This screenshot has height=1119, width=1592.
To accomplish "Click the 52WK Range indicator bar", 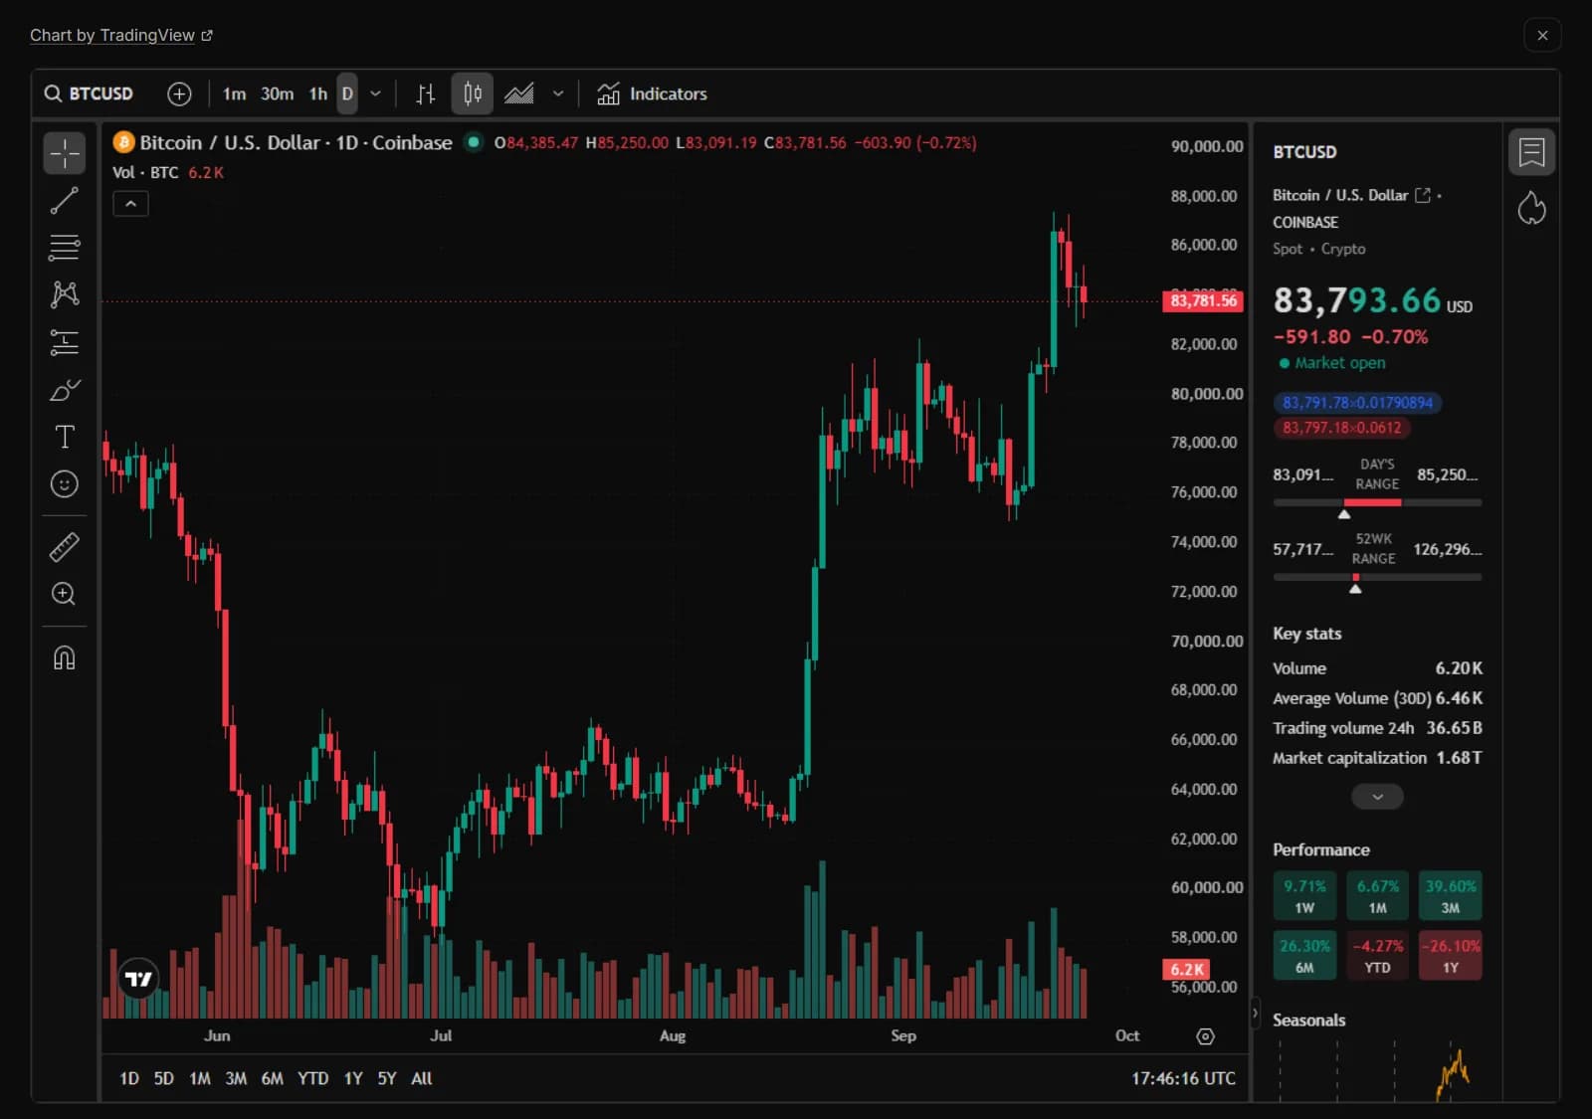I will point(1377,578).
